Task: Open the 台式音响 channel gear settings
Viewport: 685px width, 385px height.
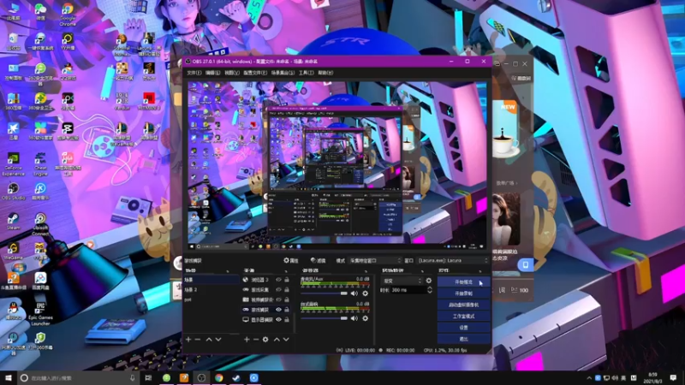Action: point(366,318)
